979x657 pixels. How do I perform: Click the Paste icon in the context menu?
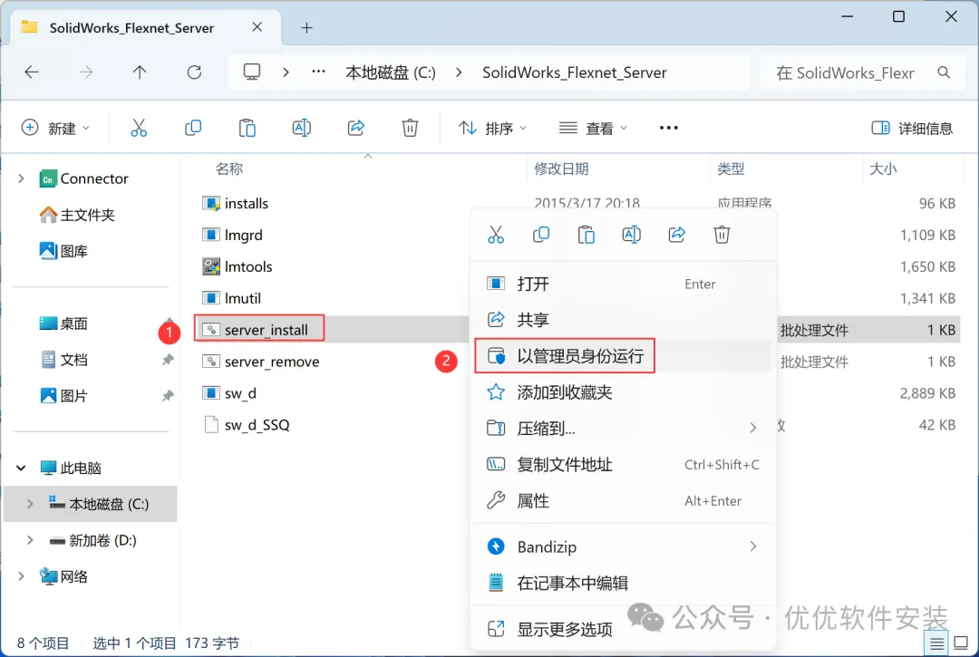point(586,235)
